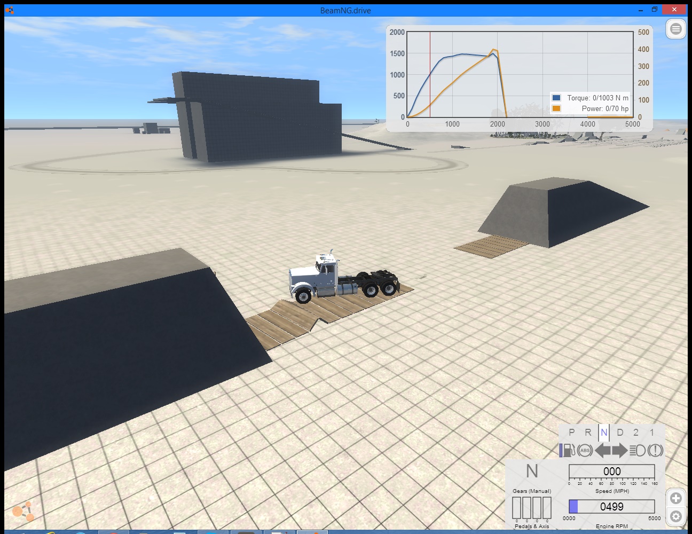Select highlighted N on the gear selector
This screenshot has height=534, width=692.
(604, 433)
